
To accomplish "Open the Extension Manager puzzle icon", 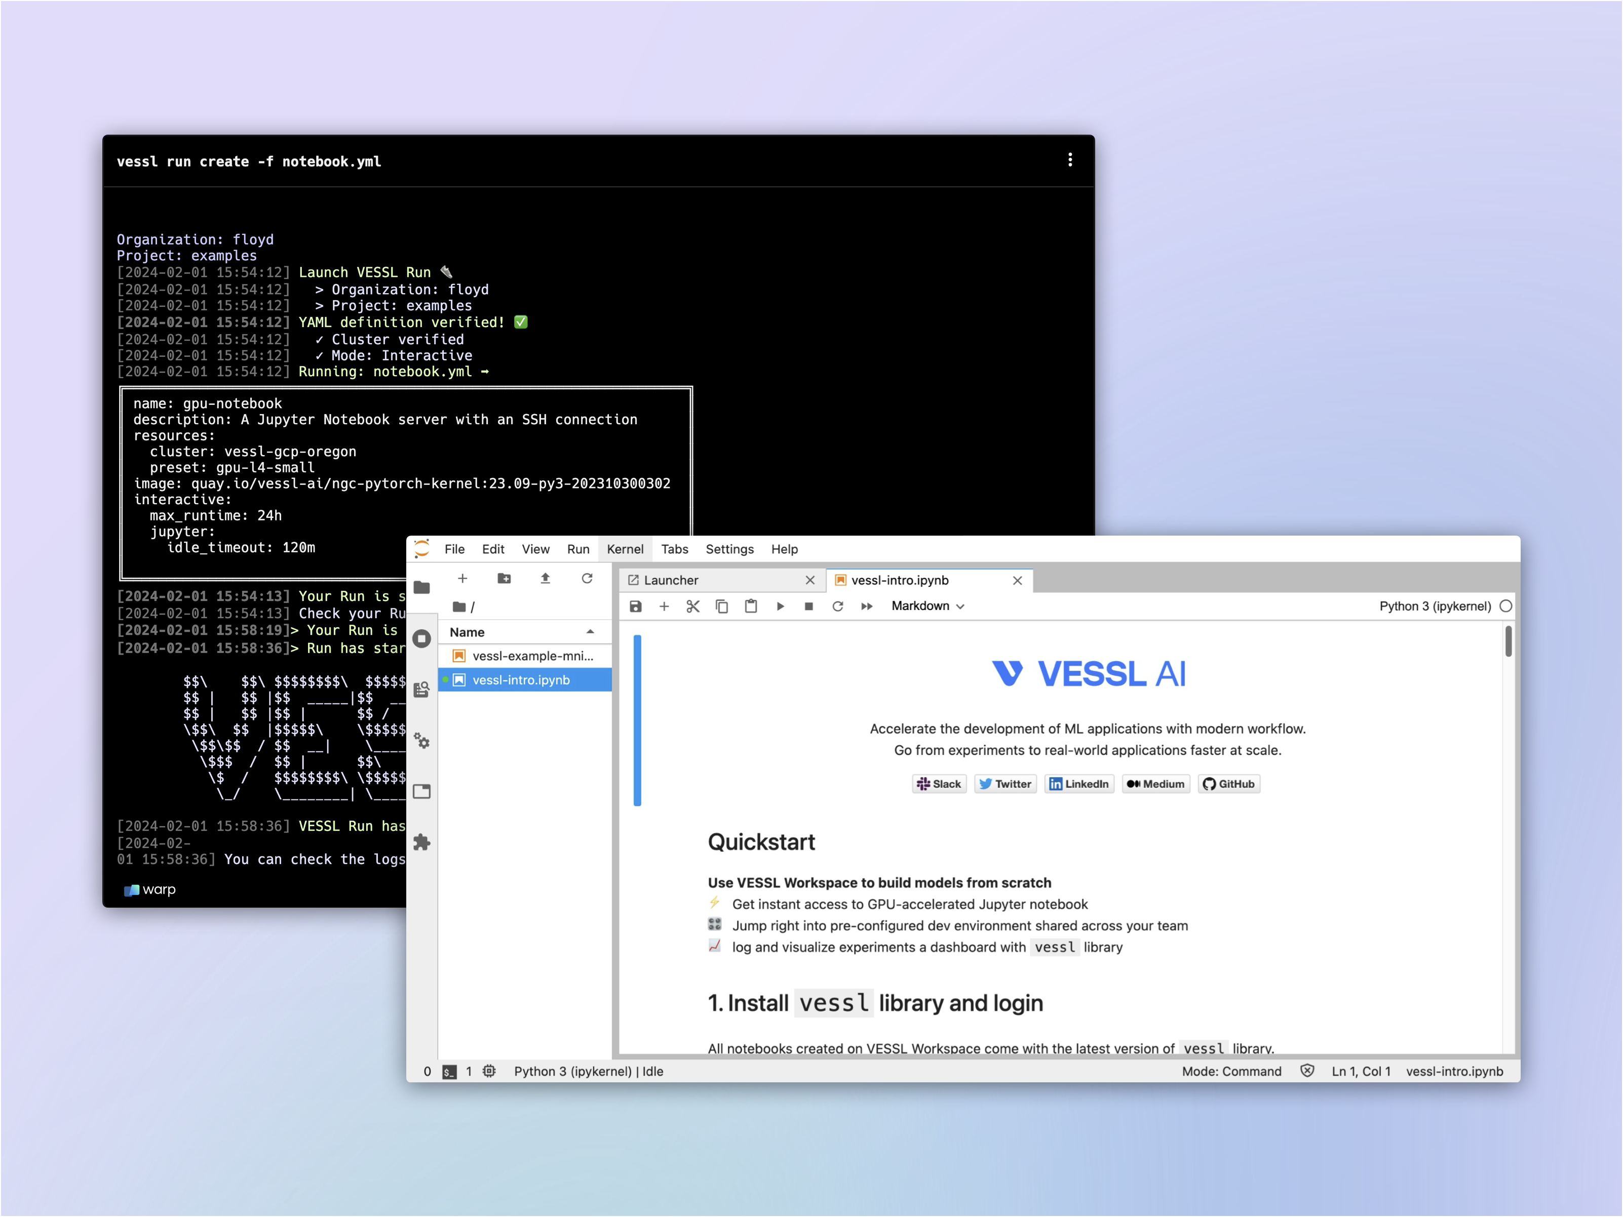I will click(x=422, y=842).
